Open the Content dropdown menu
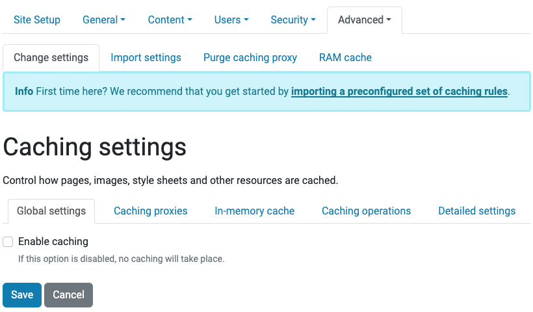Screen dimensions: 533x312 click(x=170, y=19)
